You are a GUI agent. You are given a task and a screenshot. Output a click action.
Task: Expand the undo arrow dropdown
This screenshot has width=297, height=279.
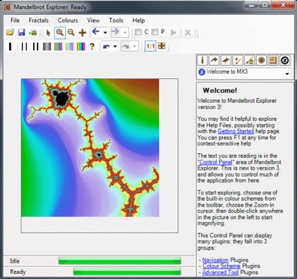click(115, 46)
